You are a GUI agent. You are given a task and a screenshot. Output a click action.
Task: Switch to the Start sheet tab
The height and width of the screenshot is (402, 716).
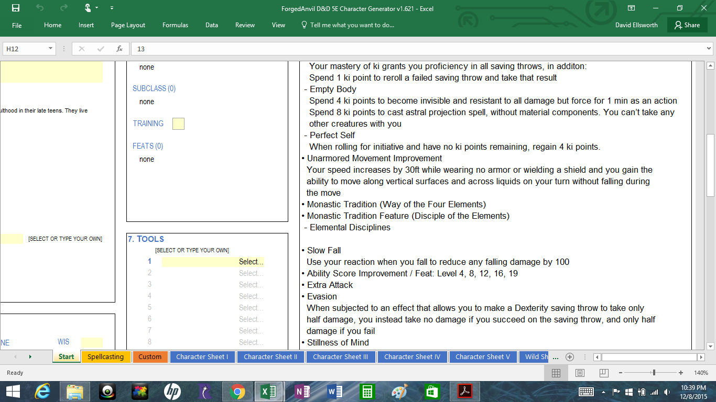pyautogui.click(x=67, y=356)
